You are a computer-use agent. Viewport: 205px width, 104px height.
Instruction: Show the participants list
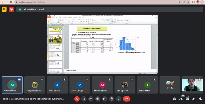[181, 99]
